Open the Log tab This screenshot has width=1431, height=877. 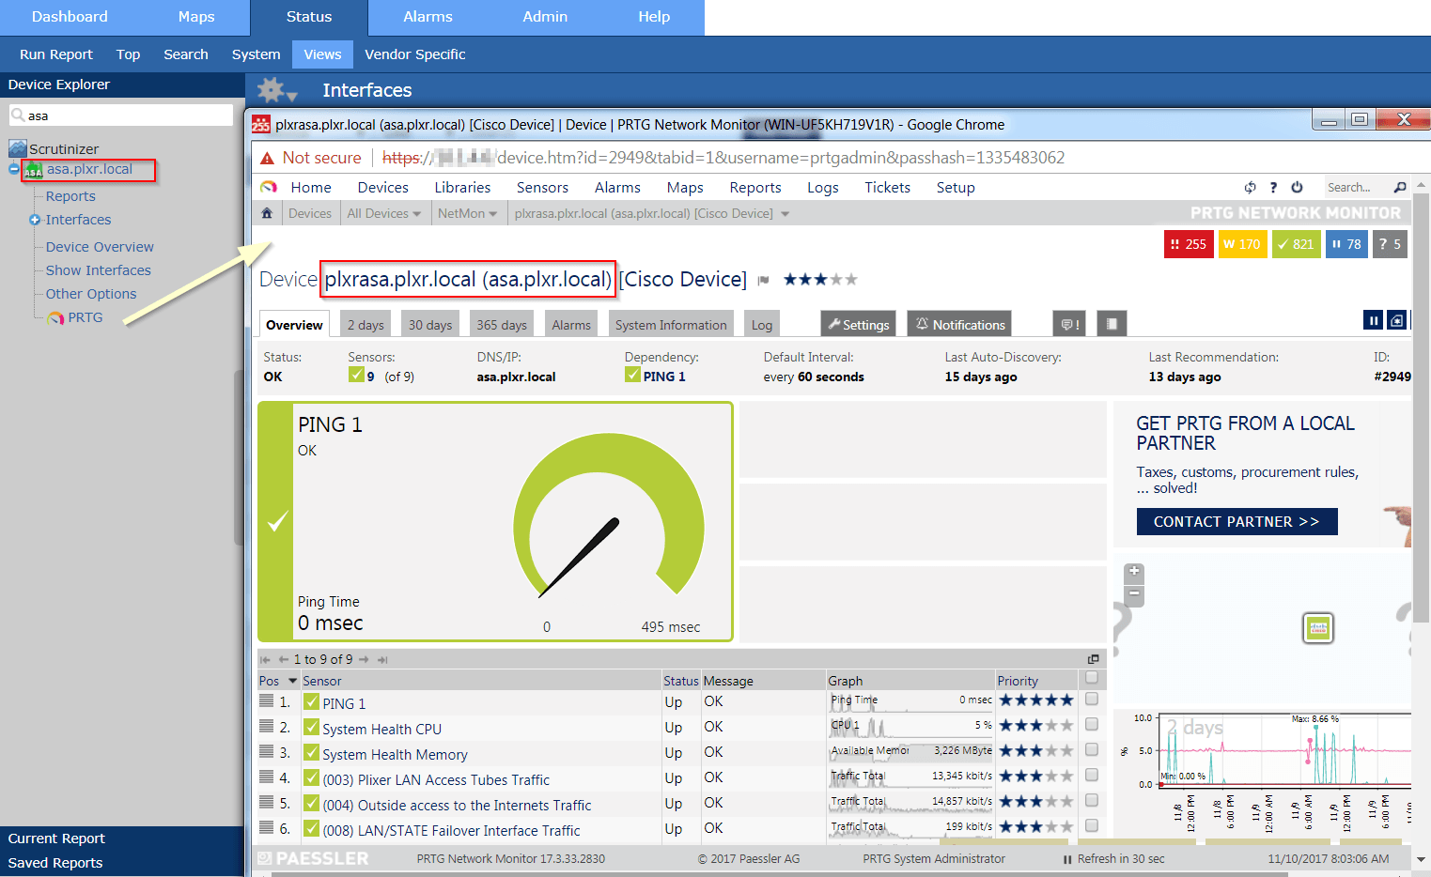(x=762, y=324)
